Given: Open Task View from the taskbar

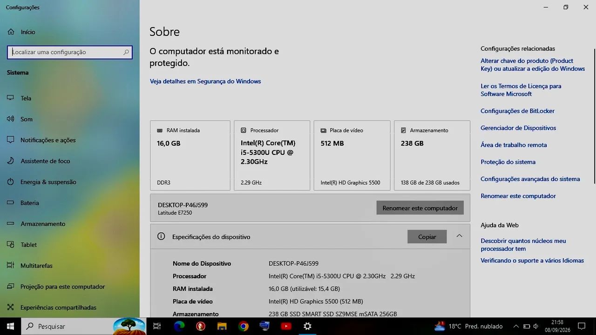Looking at the screenshot, I should (x=157, y=326).
